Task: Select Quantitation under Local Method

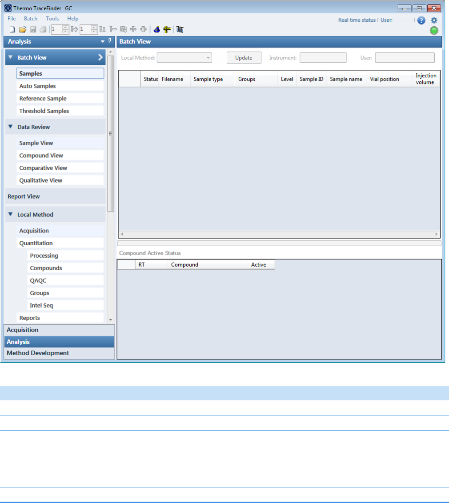Action: point(60,243)
